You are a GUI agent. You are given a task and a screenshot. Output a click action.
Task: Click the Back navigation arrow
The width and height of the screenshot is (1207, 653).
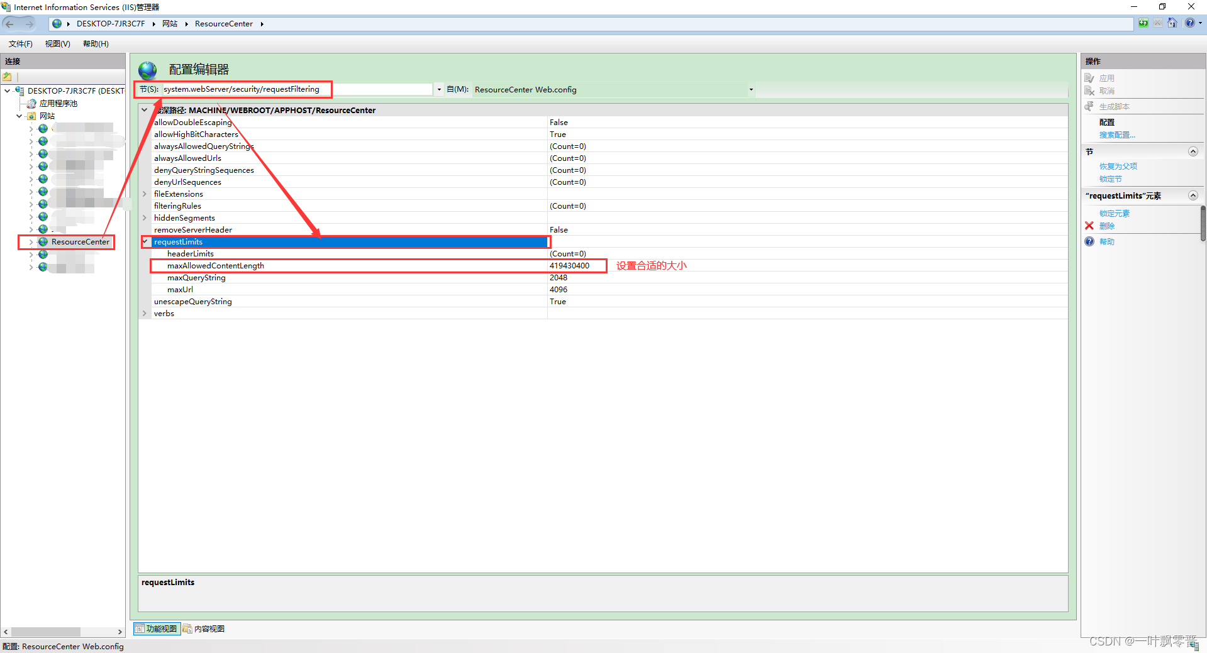pos(9,24)
